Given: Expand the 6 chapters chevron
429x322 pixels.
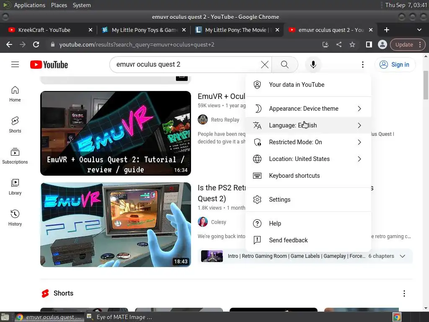Looking at the screenshot, I should click(x=403, y=256).
